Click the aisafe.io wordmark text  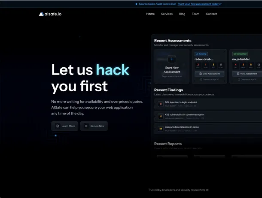pyautogui.click(x=53, y=14)
